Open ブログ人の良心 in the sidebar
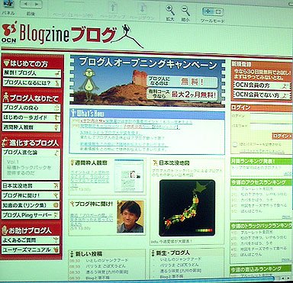Screen dimensions: 293x283 (31, 108)
